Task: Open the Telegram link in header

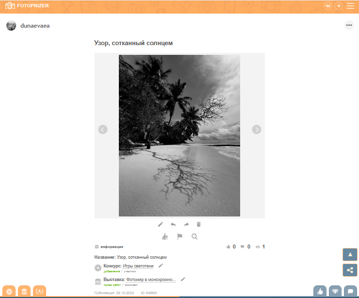Action: coord(339,6)
